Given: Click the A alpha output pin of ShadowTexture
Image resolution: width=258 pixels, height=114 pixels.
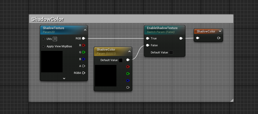Looking at the screenshot, I should tap(83, 66).
